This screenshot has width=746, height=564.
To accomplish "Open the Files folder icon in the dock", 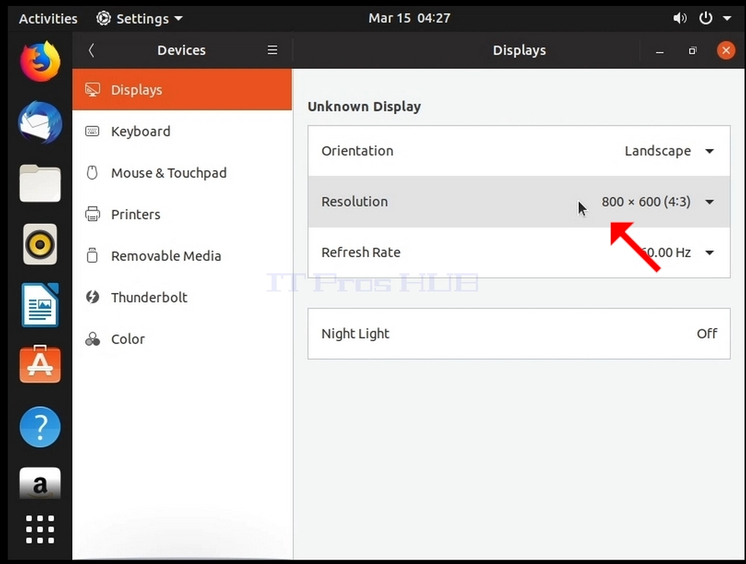I will [x=40, y=183].
